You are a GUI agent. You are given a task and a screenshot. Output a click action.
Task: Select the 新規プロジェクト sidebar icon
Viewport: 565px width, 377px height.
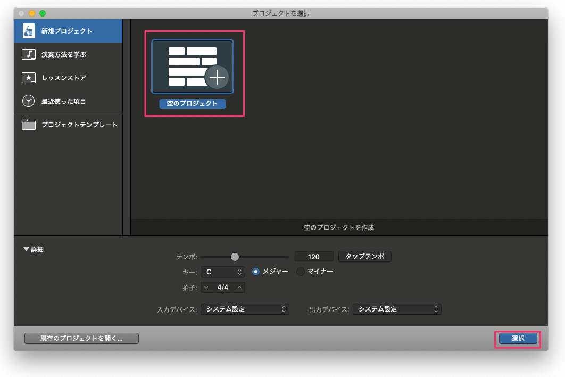click(x=28, y=30)
